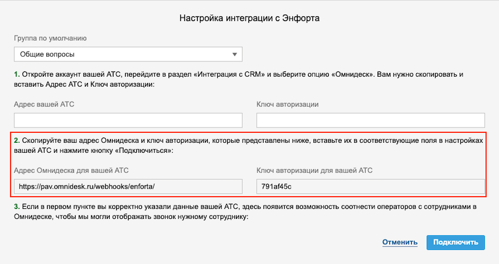Click the «Ключ авторизации» label above empty field

(x=288, y=104)
